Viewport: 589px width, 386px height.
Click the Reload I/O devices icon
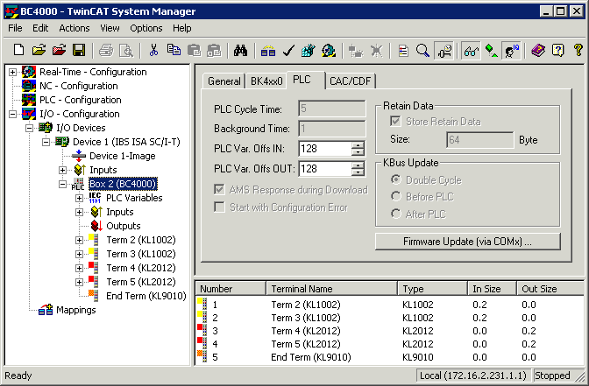[x=355, y=50]
